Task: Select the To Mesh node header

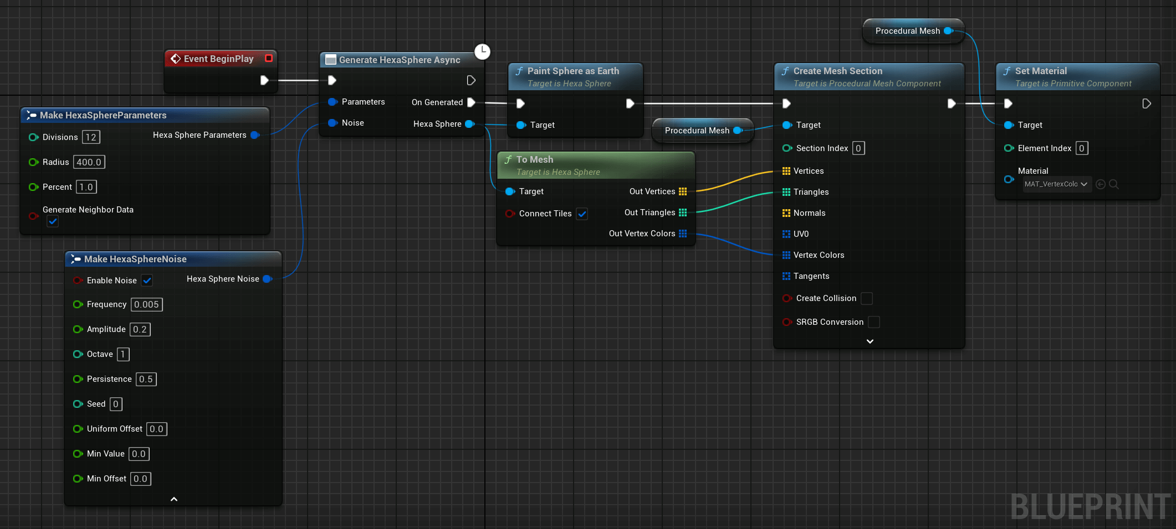Action: [596, 165]
